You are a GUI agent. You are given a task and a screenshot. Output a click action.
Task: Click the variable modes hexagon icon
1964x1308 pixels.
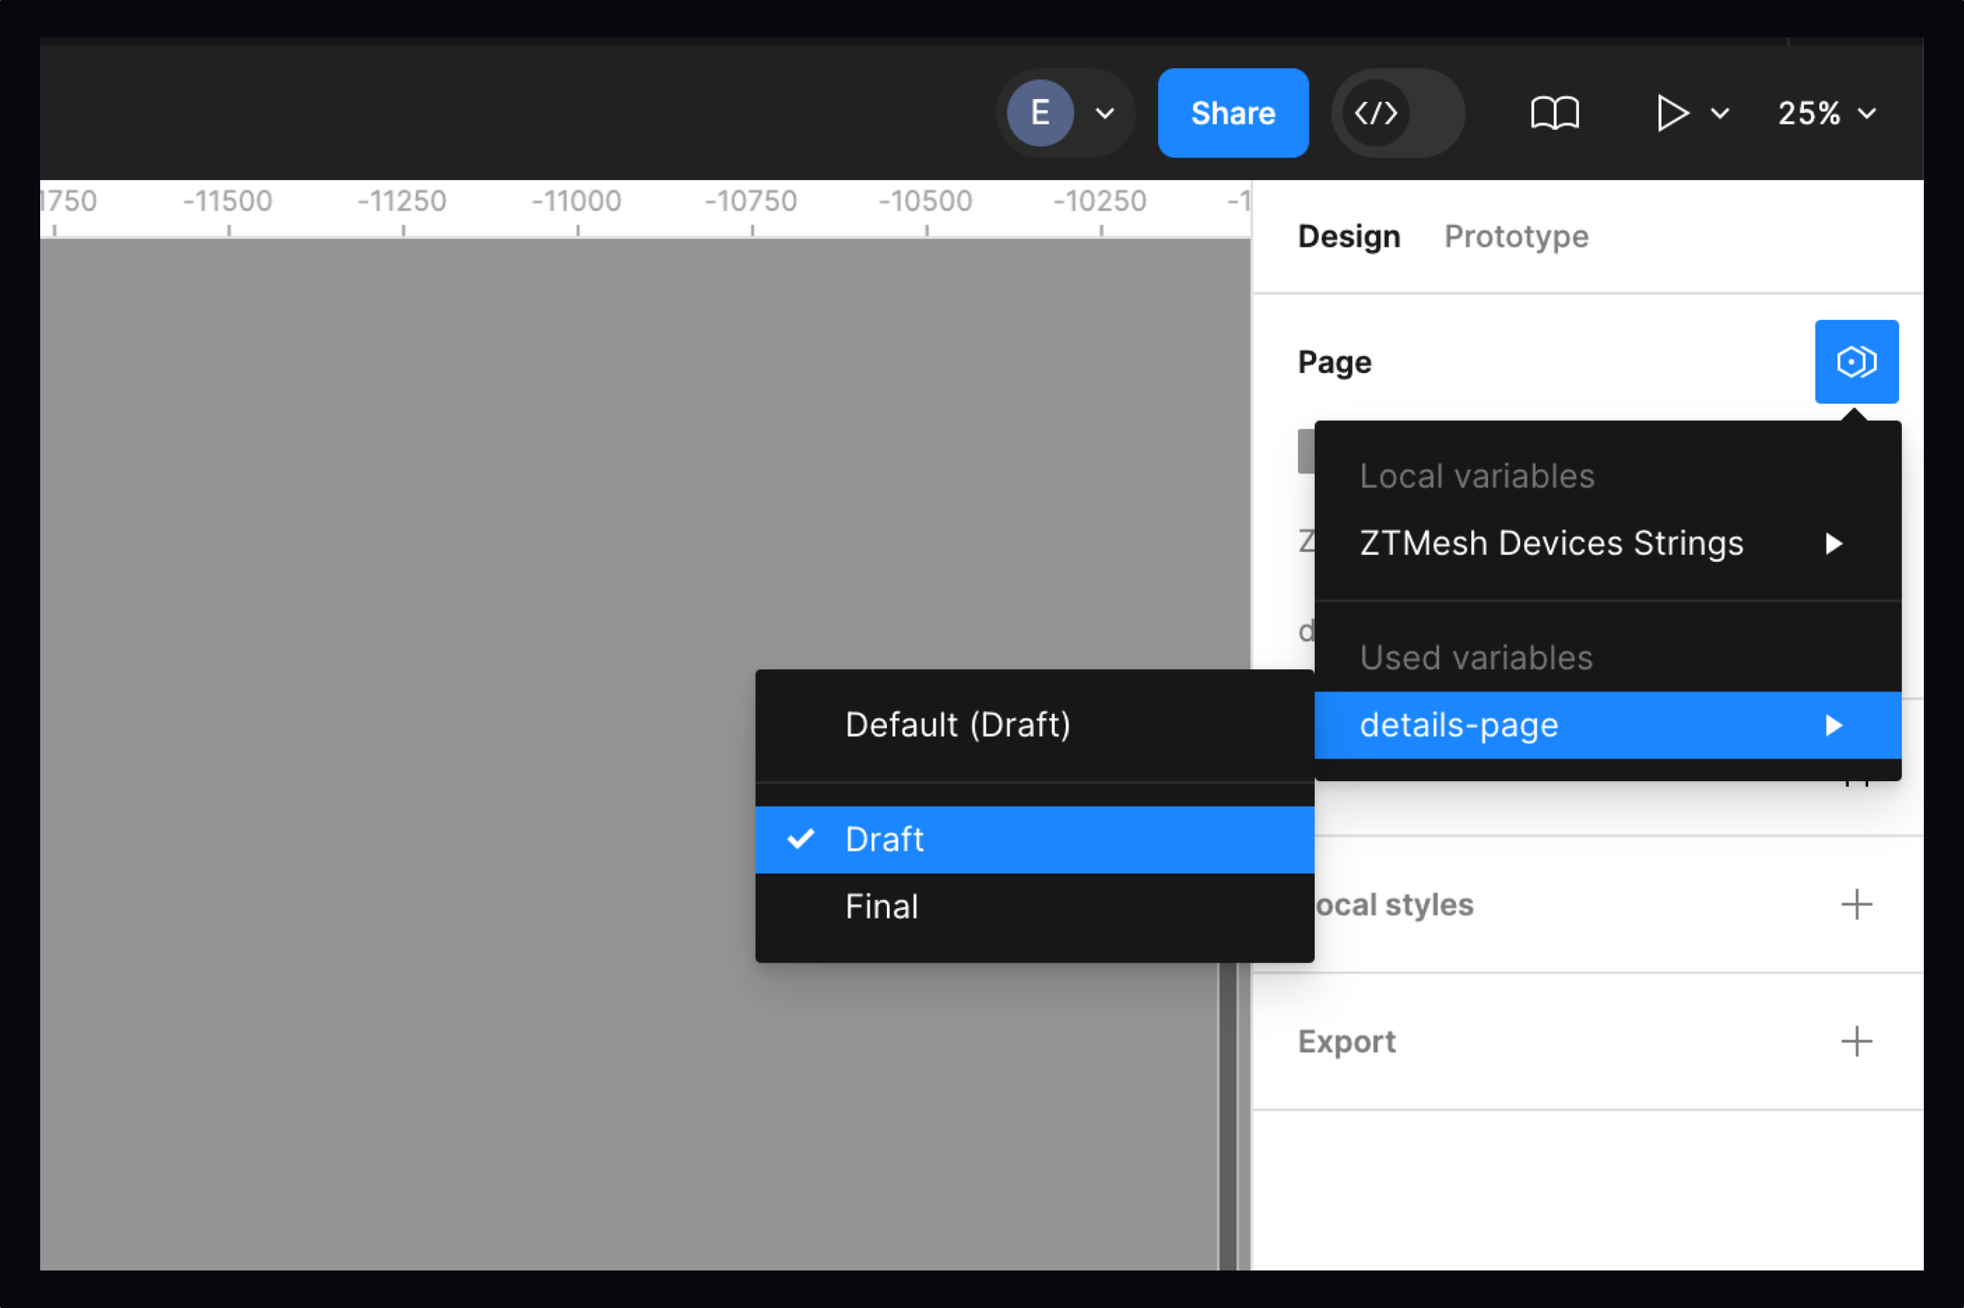(x=1856, y=362)
